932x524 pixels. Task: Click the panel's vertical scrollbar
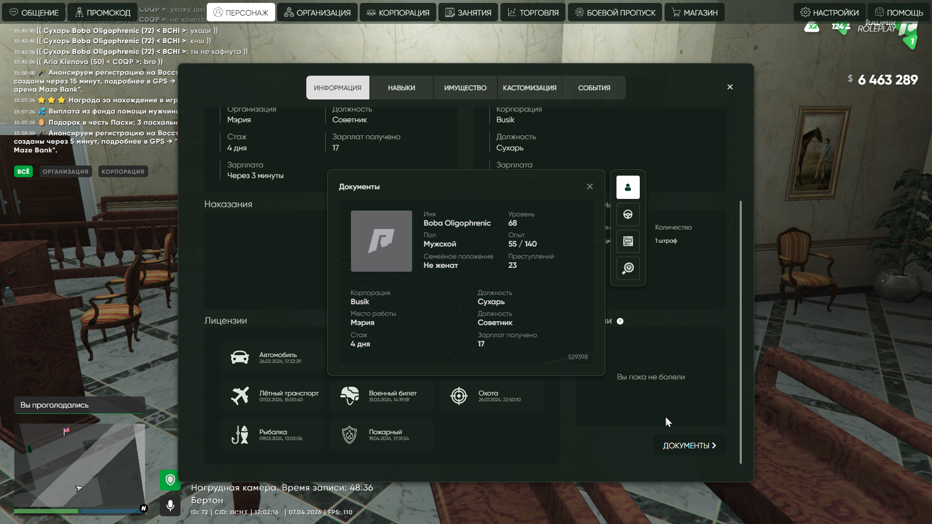740,332
